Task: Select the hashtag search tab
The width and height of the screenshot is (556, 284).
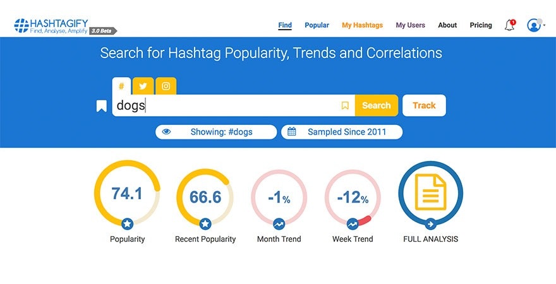Action: [121, 86]
